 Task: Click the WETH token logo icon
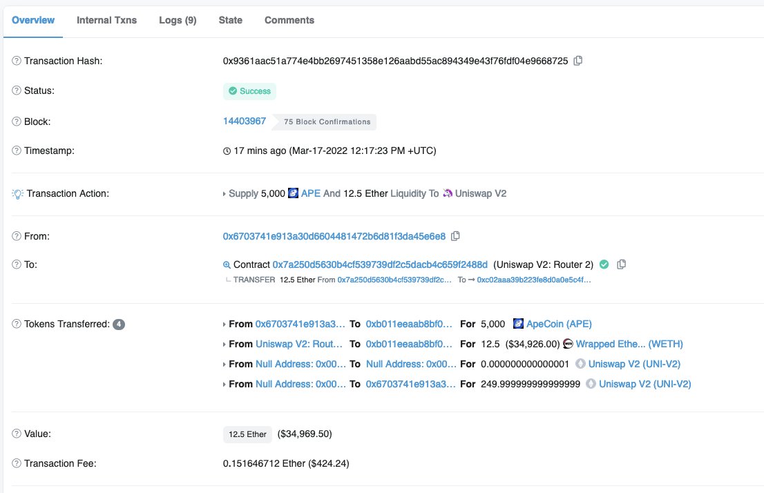pos(568,344)
